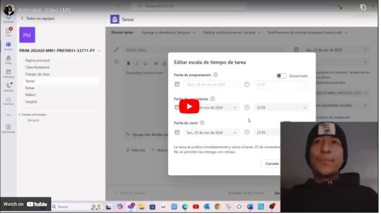
Task: Open the Fecha de cierre date dropdown
Action: click(211, 133)
